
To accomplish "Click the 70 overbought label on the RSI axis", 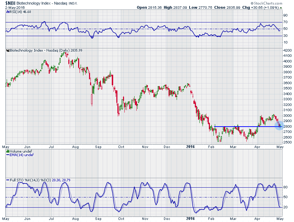I will (286, 22).
